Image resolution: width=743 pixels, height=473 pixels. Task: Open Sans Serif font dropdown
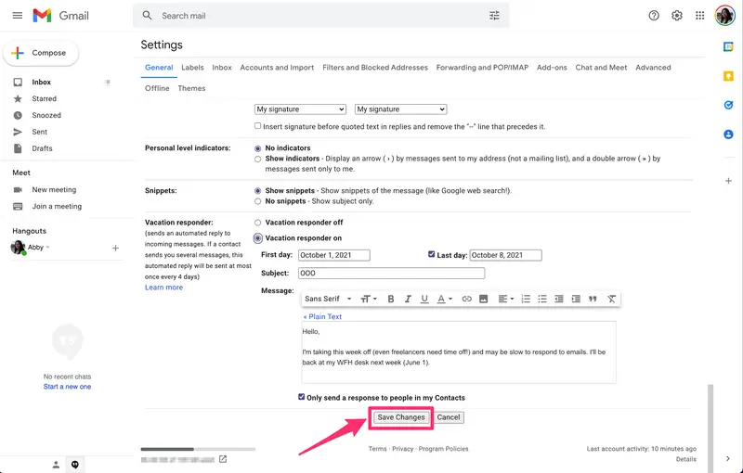[x=328, y=299]
